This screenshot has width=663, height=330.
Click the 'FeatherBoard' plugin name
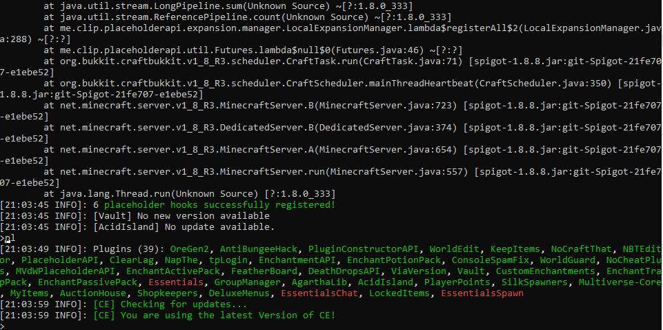[264, 271]
